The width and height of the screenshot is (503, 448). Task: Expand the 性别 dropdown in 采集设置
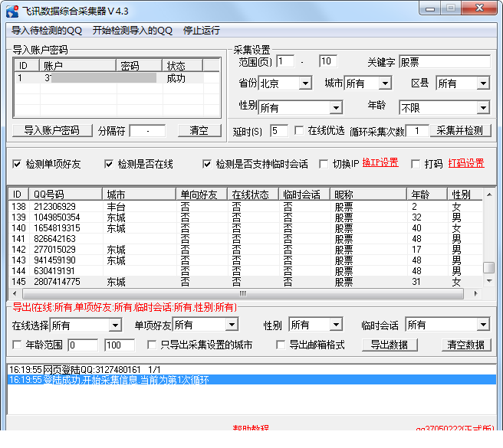point(336,108)
